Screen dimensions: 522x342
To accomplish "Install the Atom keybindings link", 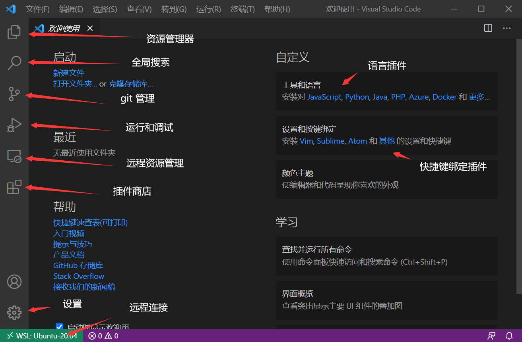I will click(357, 141).
